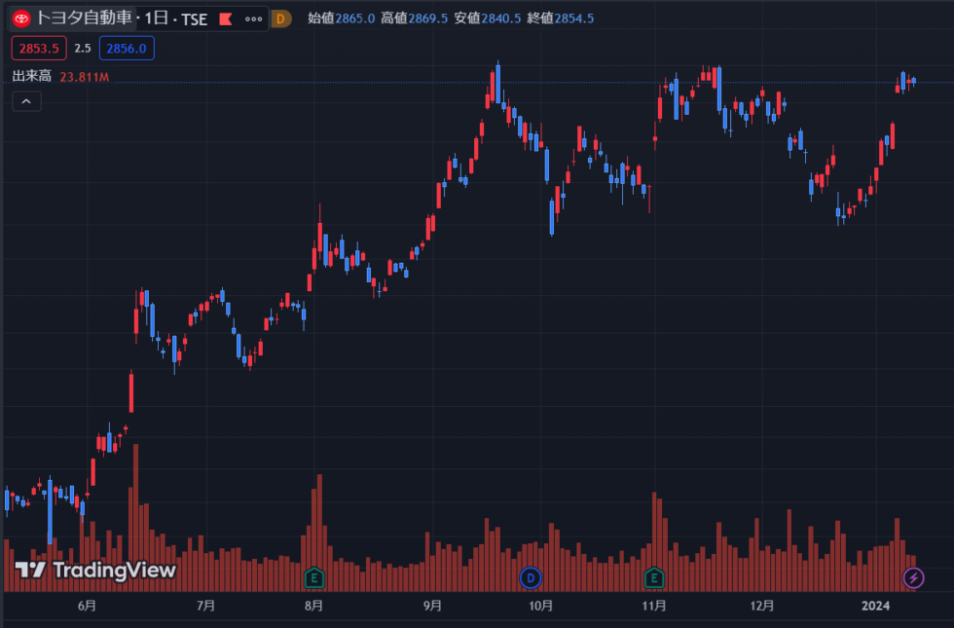Click the 終値 2854.5 close value
Viewport: 954px width, 628px height.
coord(561,18)
